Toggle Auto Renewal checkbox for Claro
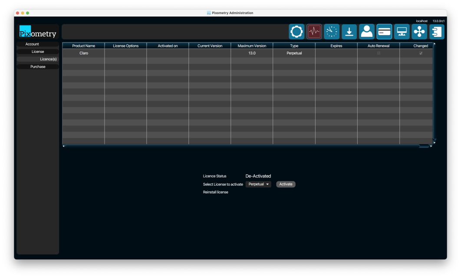This screenshot has width=461, height=278. (x=379, y=53)
